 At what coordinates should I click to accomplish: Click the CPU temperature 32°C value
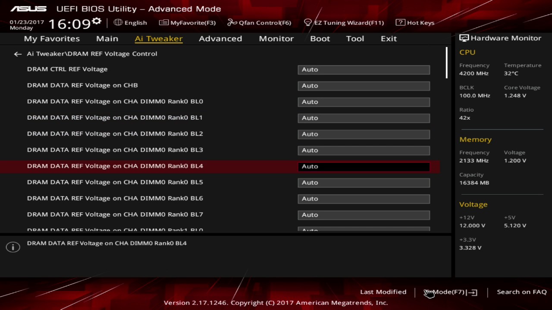[511, 73]
